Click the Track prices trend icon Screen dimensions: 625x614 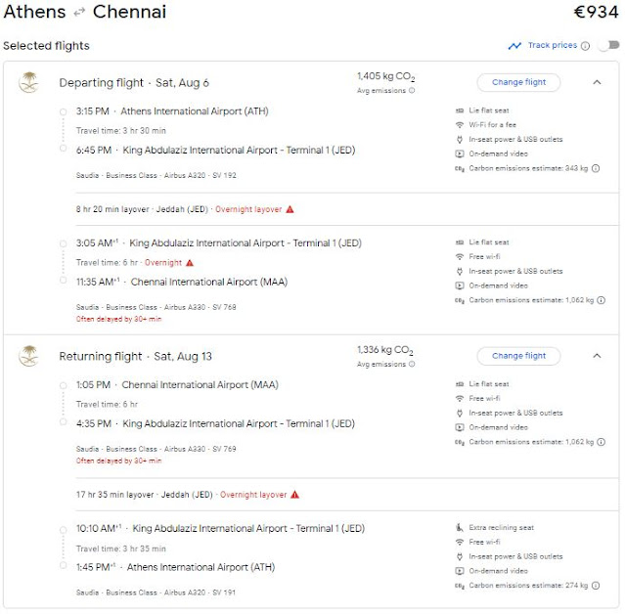pos(514,46)
